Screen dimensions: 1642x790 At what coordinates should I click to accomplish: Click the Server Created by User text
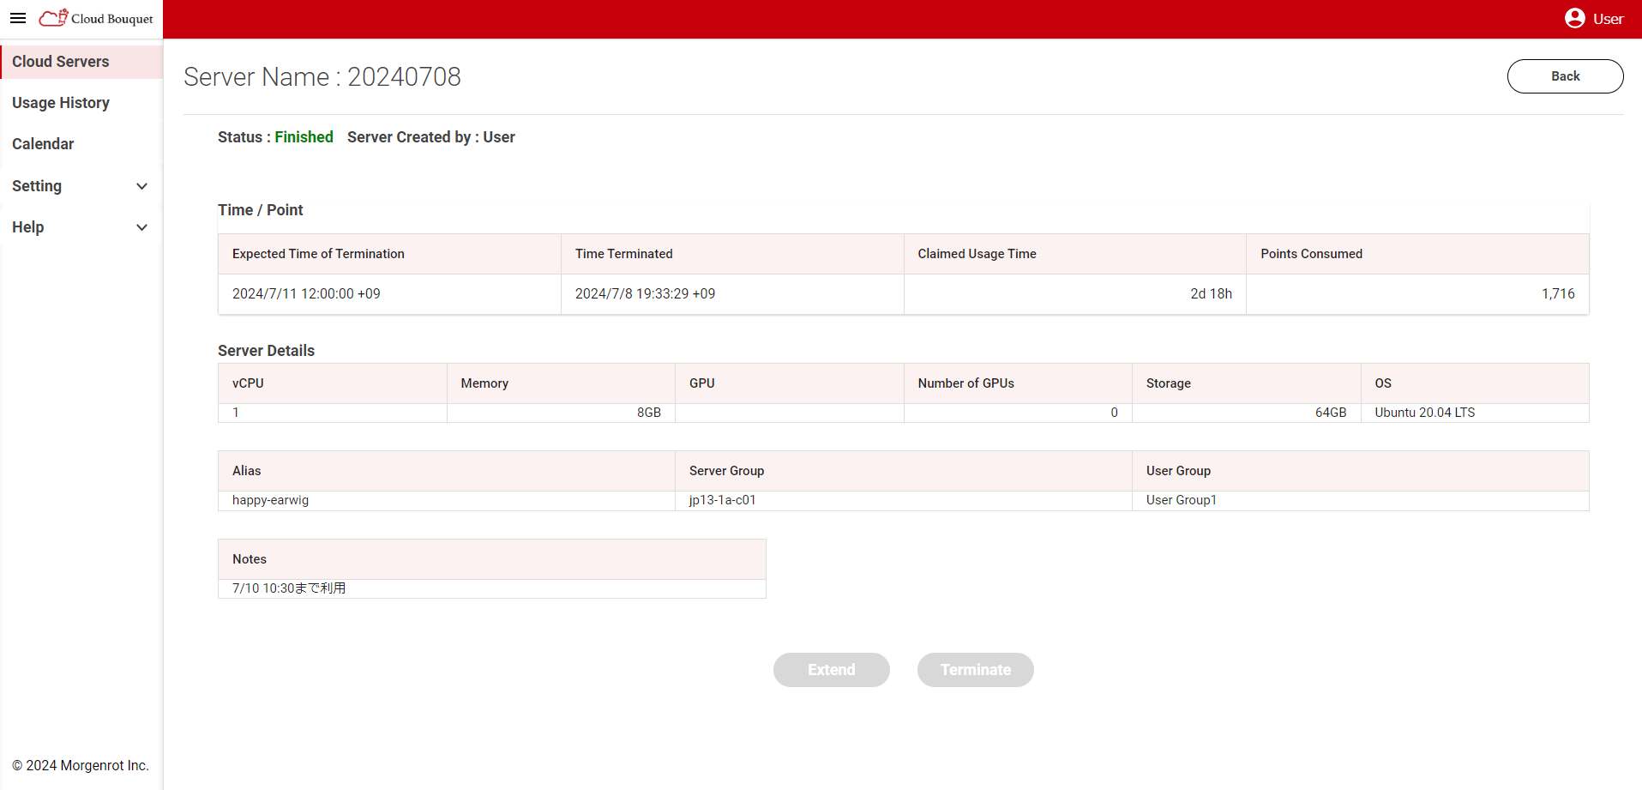430,137
